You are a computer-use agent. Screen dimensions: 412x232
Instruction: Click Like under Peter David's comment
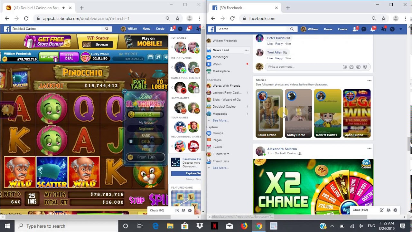tap(270, 44)
